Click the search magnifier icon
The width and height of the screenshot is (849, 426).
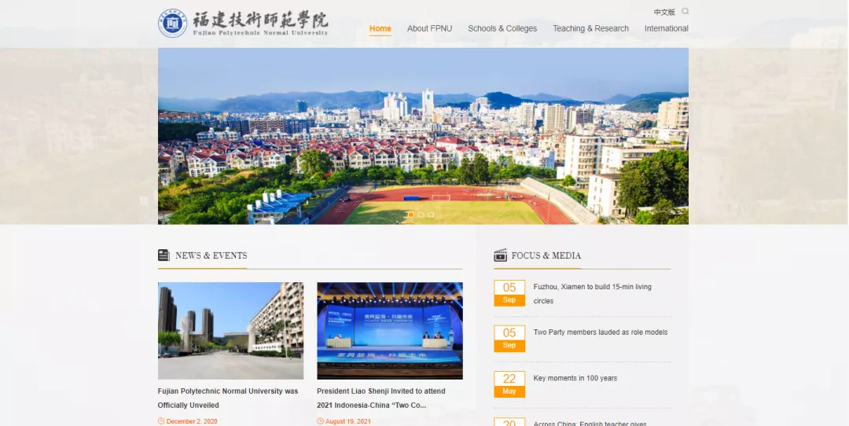point(685,12)
